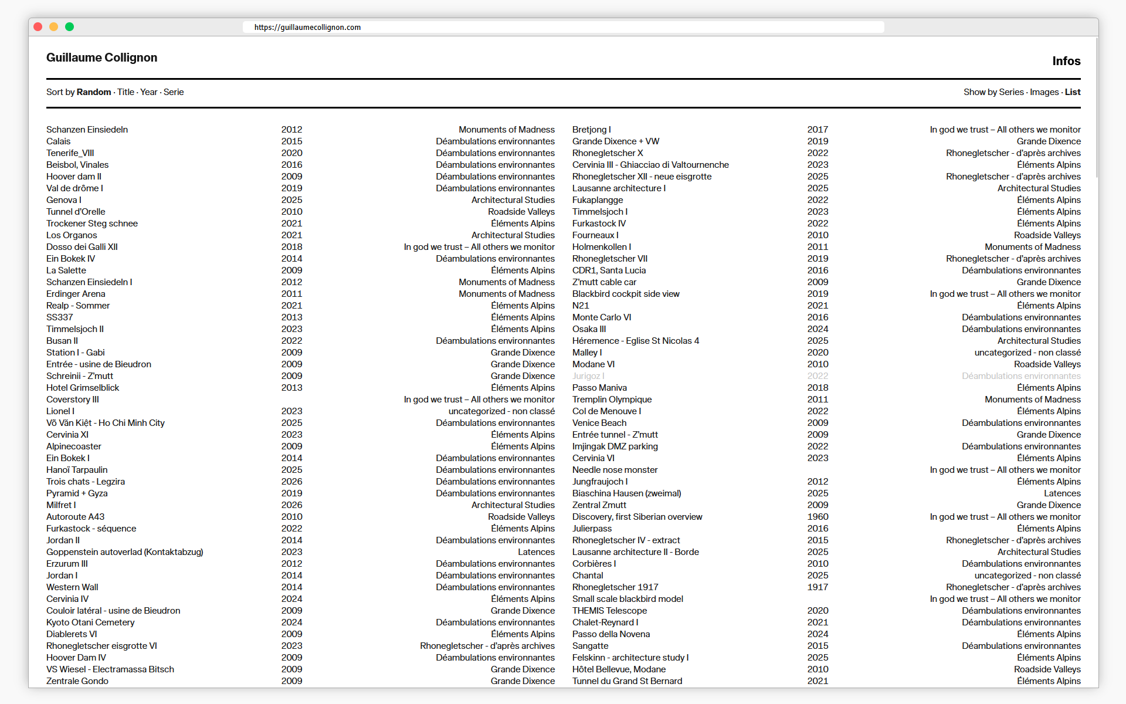The image size is (1126, 704).
Task: Click the Guillaume Collignon site title
Action: click(102, 57)
